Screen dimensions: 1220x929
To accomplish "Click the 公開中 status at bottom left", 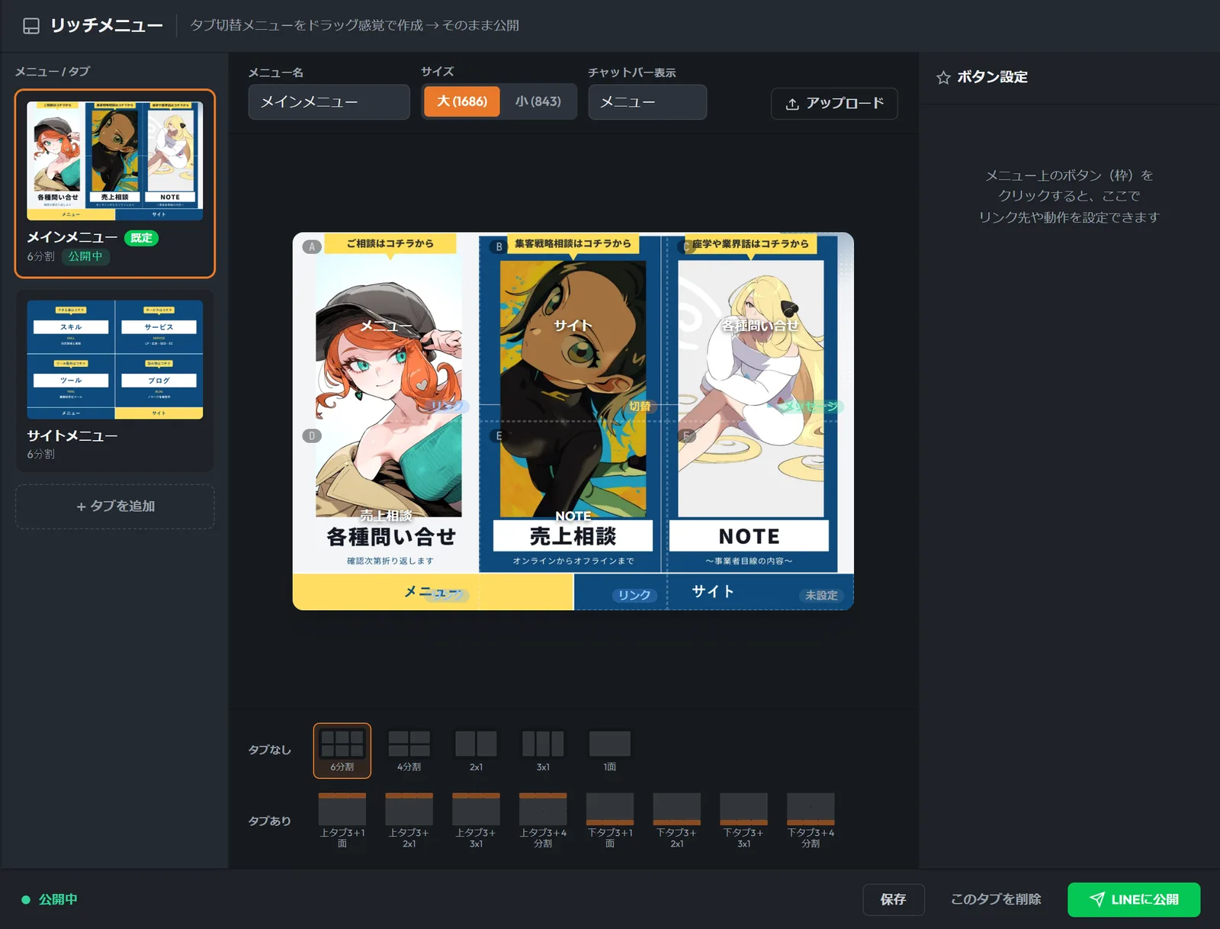I will pyautogui.click(x=50, y=899).
